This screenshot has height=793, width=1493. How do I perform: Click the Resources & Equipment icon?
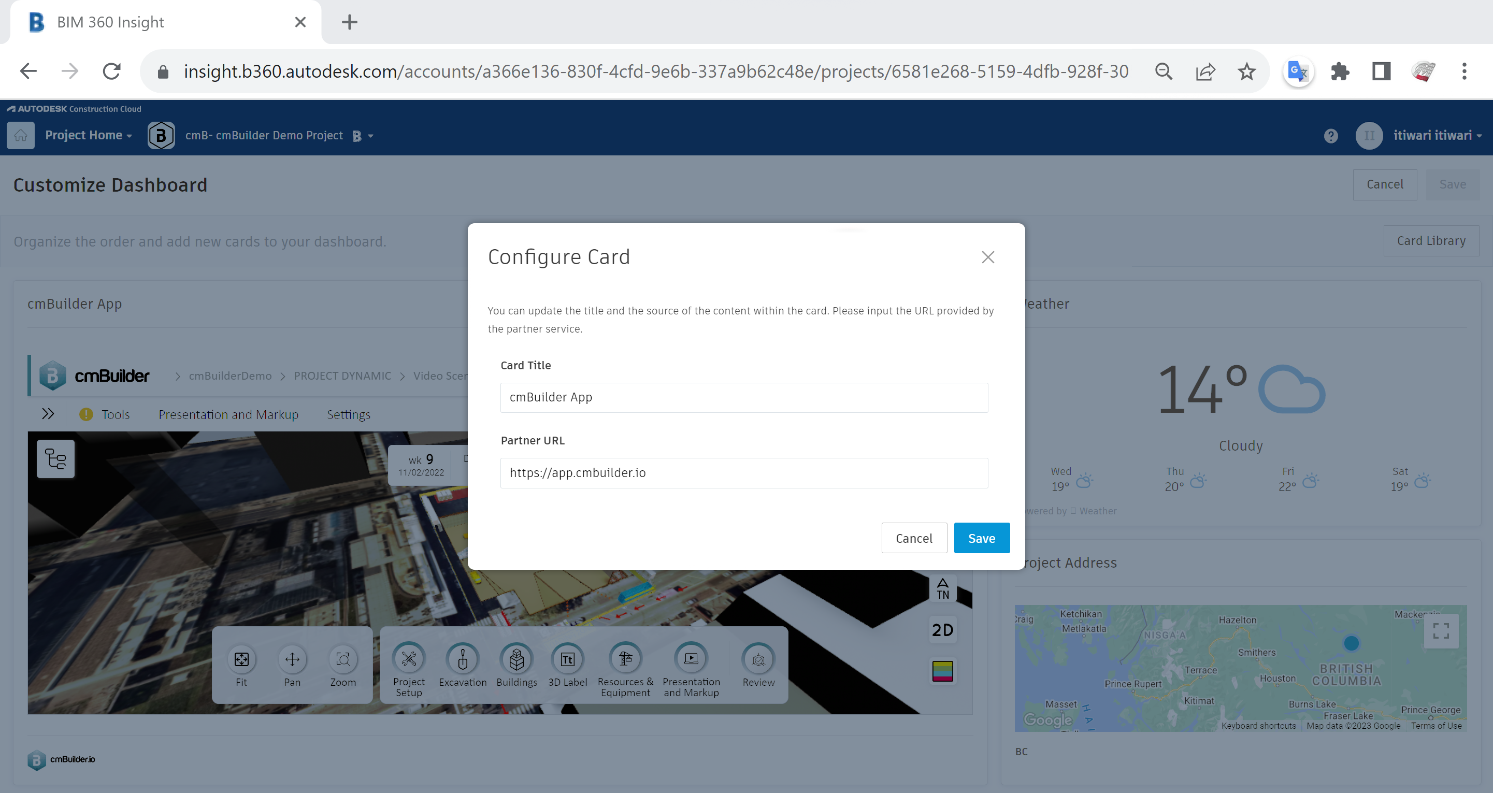(x=625, y=660)
